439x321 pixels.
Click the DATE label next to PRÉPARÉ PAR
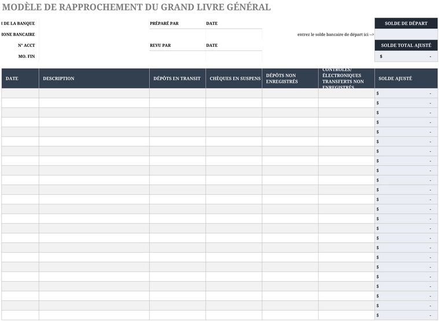[x=212, y=24]
